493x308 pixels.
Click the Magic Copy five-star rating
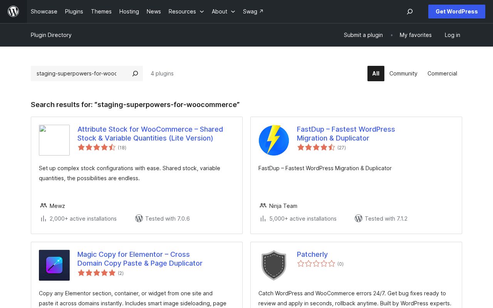[97, 273]
